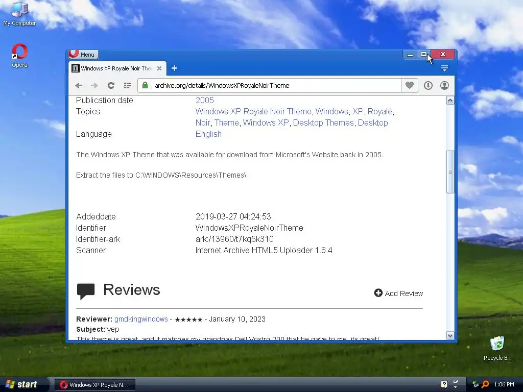Open Speed Dial grid icon
Screen dimensions: 523x392
coord(127,86)
